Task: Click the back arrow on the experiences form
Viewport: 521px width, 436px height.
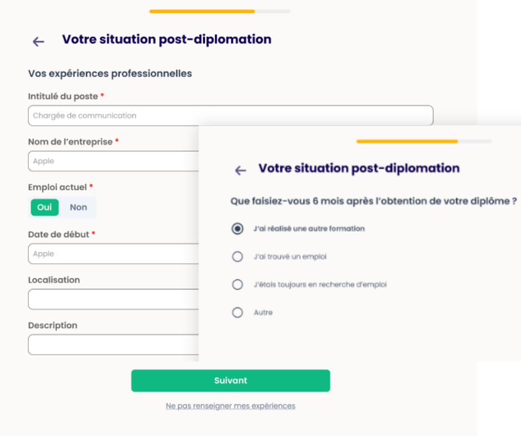Action: click(x=38, y=41)
